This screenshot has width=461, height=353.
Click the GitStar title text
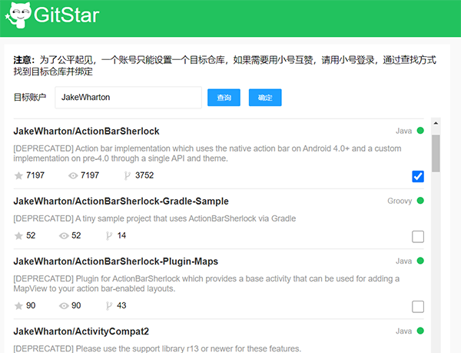click(66, 15)
